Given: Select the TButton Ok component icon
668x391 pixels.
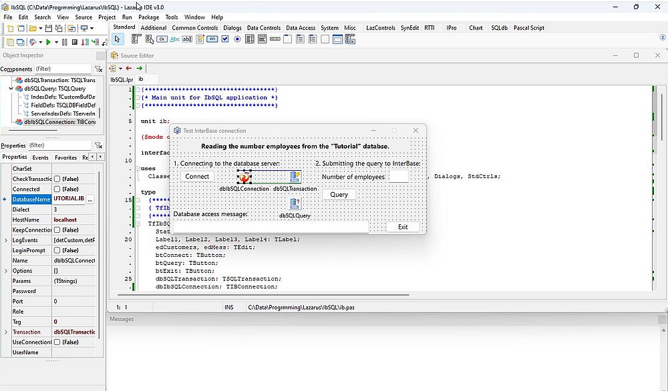Looking at the screenshot, I should pyautogui.click(x=162, y=39).
